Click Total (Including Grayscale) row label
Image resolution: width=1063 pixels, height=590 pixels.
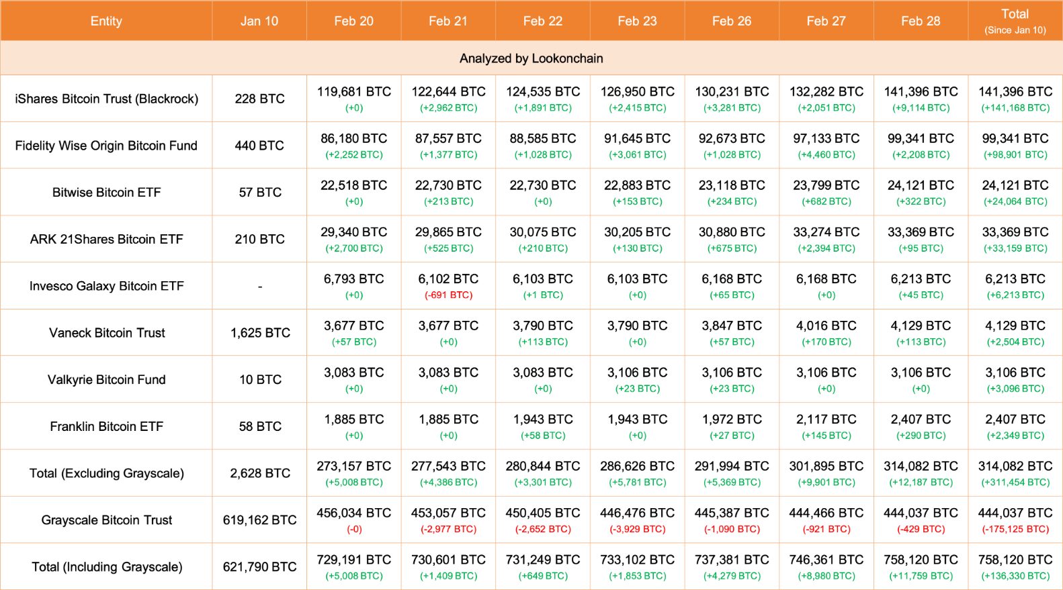pos(107,567)
